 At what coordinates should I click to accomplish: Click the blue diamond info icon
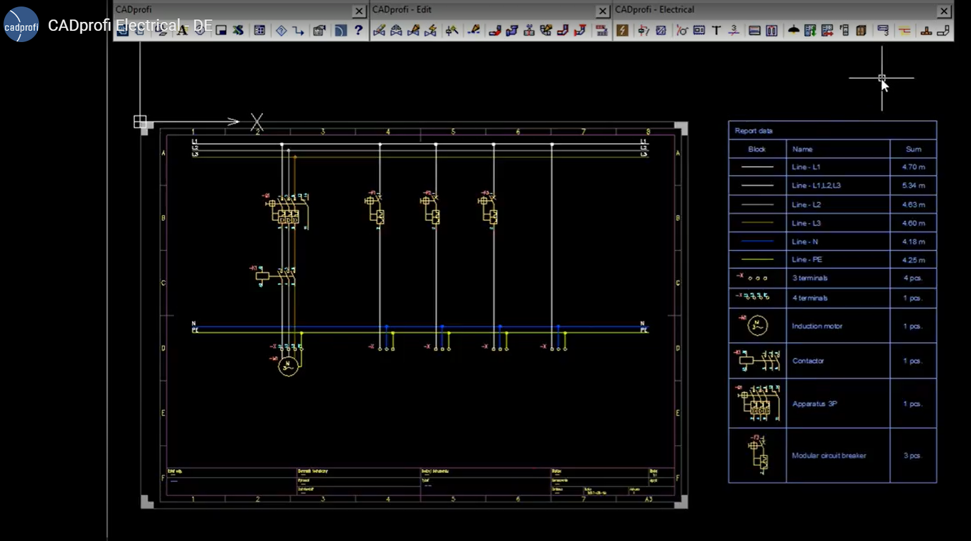pos(281,30)
